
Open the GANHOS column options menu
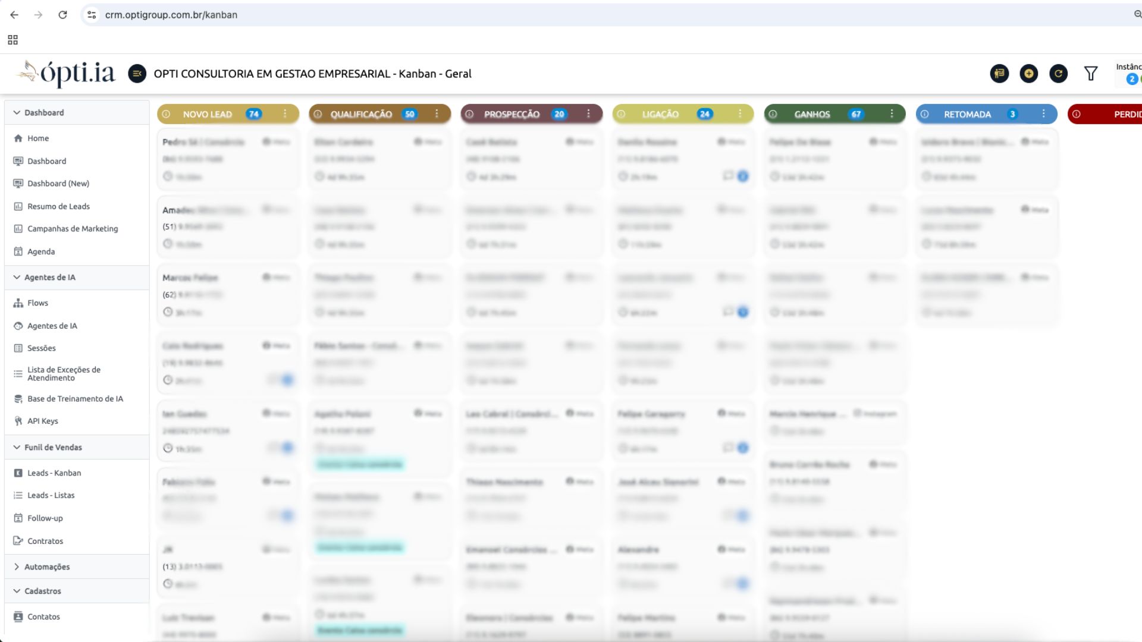(891, 114)
